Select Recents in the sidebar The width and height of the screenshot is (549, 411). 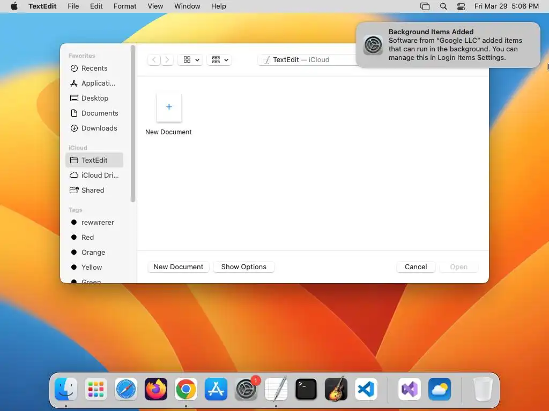[94, 68]
